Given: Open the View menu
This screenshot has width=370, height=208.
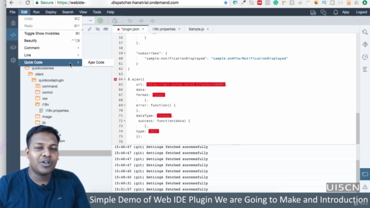Looking at the screenshot, I should [x=83, y=12].
